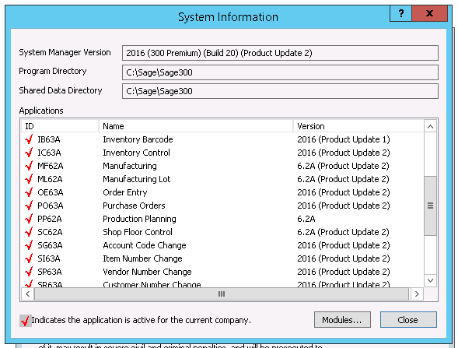Click the Shared Data Directory field
458x348 pixels.
pyautogui.click(x=280, y=91)
